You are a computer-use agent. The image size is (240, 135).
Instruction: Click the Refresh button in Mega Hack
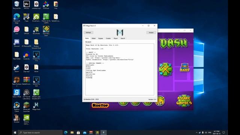click(x=88, y=33)
